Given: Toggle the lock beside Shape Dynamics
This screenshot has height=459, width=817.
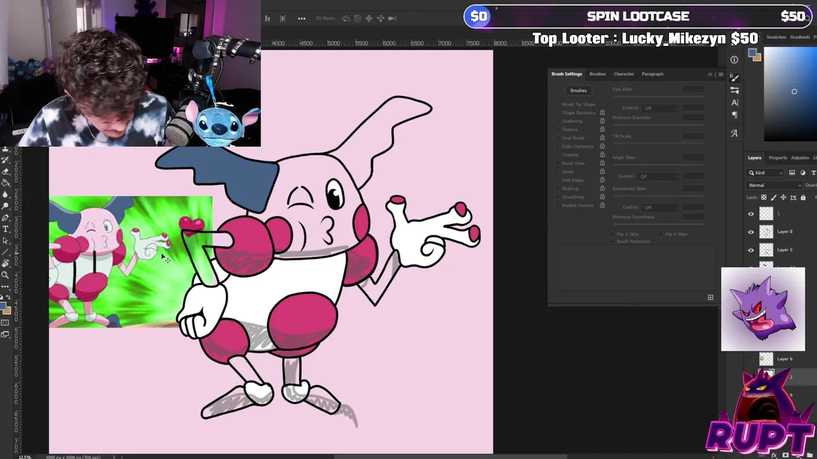Looking at the screenshot, I should click(602, 113).
